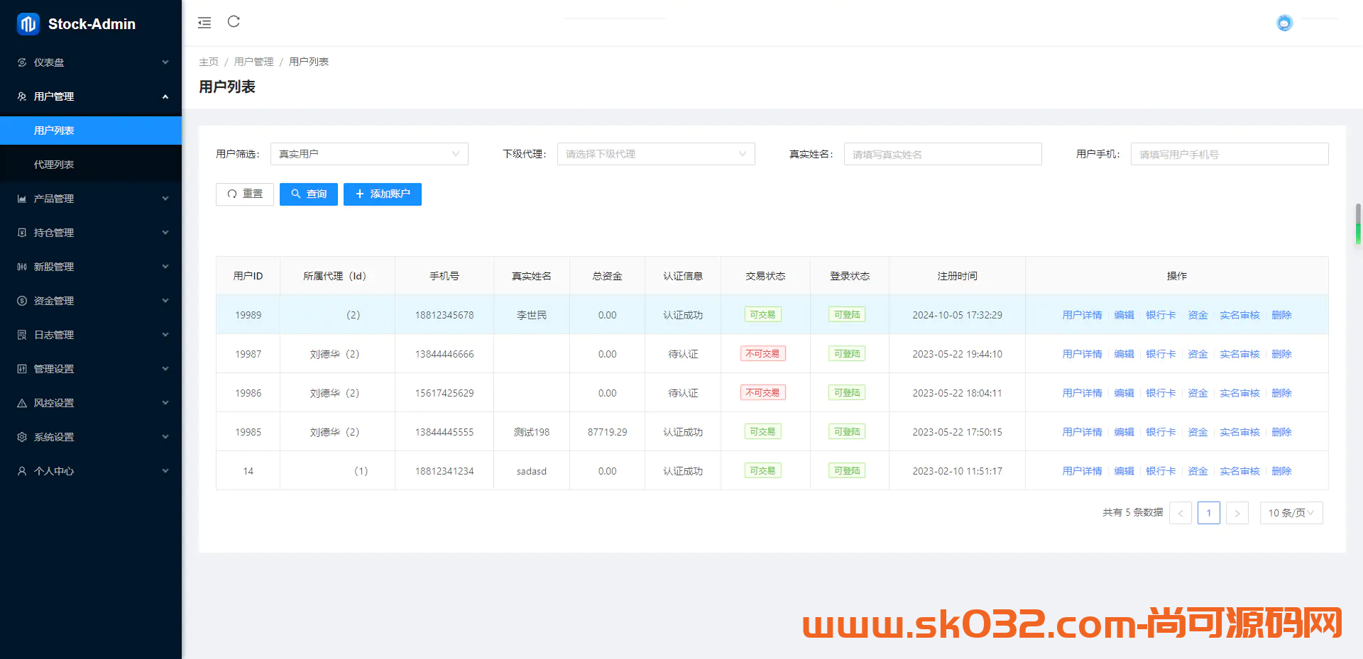
Task: Click the 个人中心 person icon
Action: click(22, 471)
